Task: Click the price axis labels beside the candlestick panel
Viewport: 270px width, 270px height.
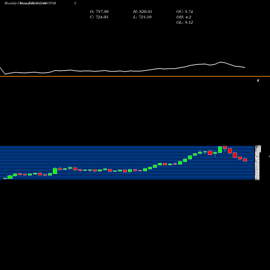Action: click(x=258, y=163)
